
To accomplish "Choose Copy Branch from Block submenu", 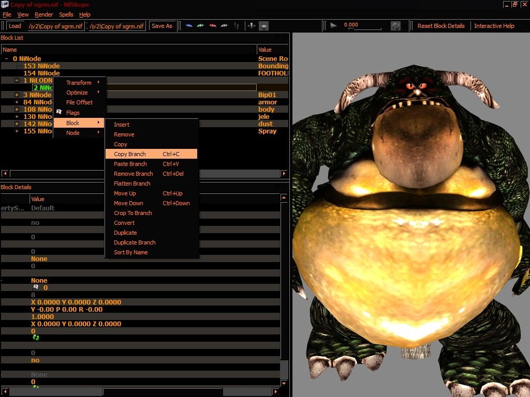I will tap(151, 154).
